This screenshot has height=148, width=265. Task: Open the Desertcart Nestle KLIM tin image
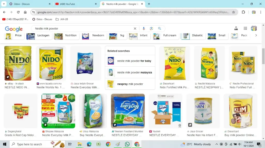click(x=240, y=111)
